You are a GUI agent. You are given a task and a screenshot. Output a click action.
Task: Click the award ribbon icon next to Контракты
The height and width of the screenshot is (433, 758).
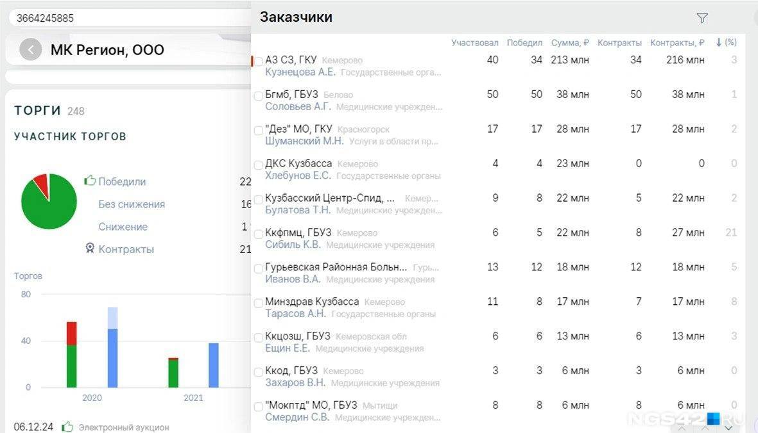point(90,249)
